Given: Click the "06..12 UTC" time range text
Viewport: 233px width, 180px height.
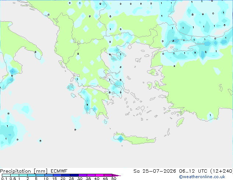Looking at the screenshot, I should click(193, 171).
